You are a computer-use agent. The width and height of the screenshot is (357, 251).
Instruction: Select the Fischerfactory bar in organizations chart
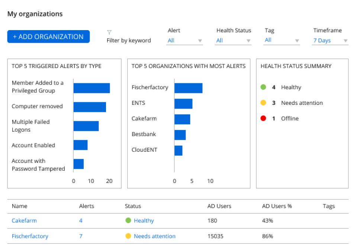pyautogui.click(x=188, y=87)
